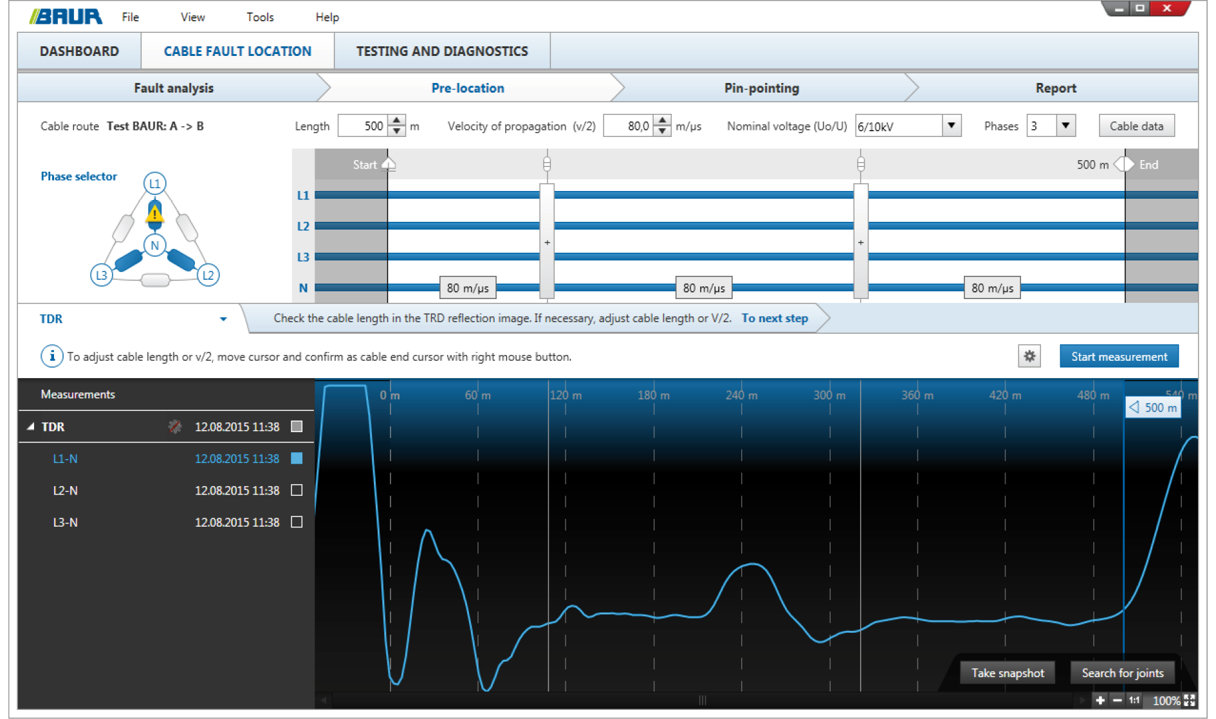Click Search for joints button

point(1123,673)
